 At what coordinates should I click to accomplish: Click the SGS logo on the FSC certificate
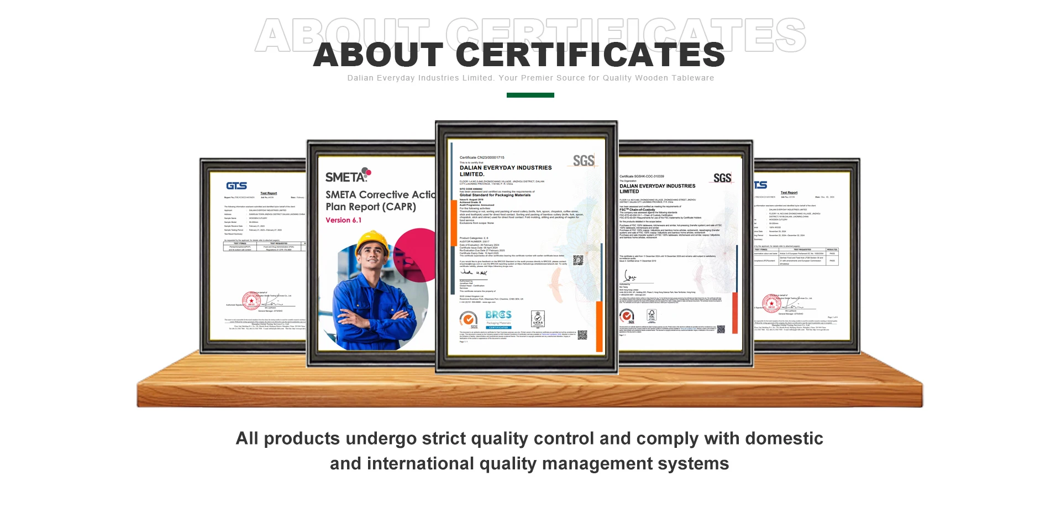tap(722, 178)
